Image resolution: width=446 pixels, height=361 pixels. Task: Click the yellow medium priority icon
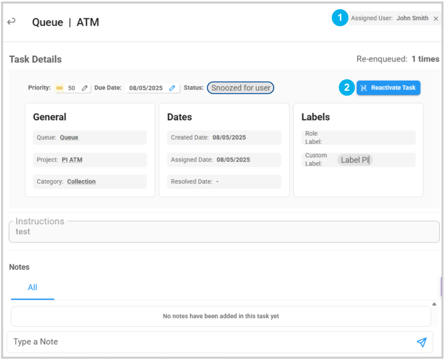pos(60,88)
